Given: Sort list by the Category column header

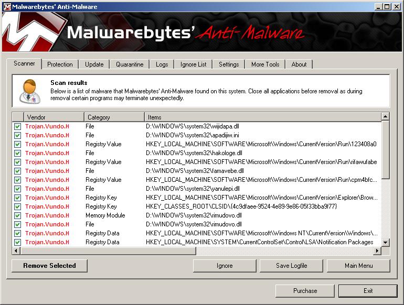Looking at the screenshot, I should [114, 117].
